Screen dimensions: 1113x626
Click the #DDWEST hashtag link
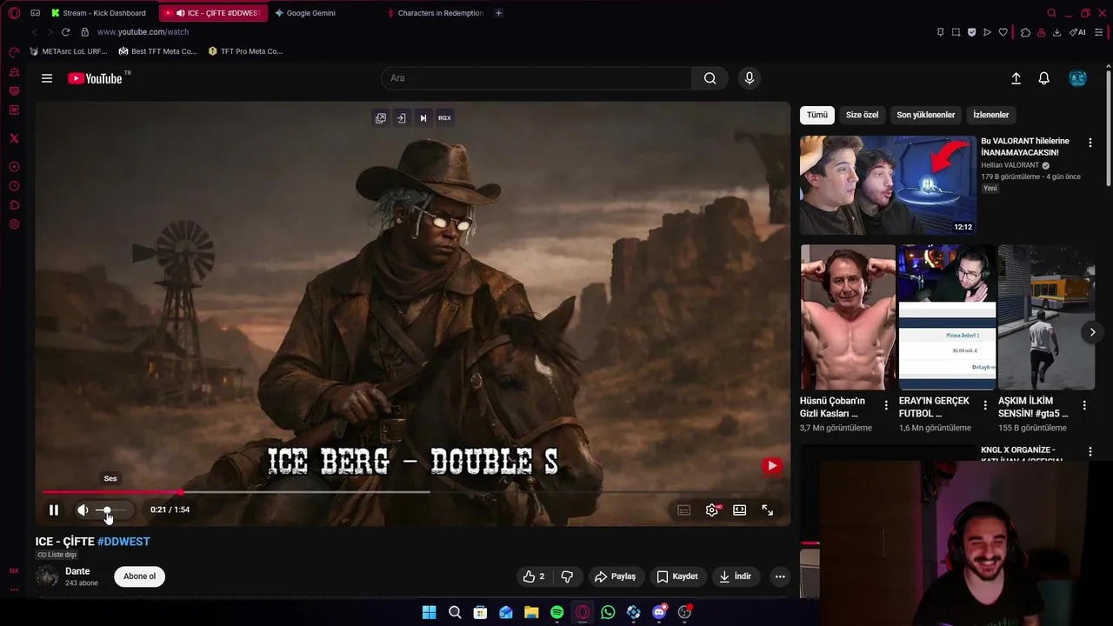coord(123,542)
